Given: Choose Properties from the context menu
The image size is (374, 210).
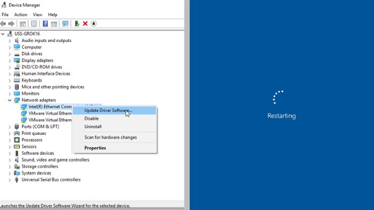Looking at the screenshot, I should tap(114, 148).
